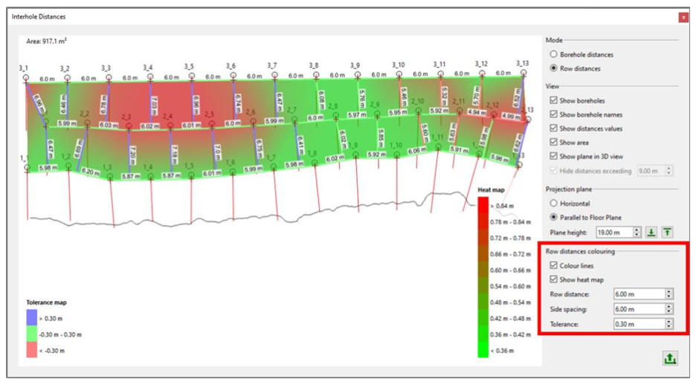The width and height of the screenshot is (696, 382).
Task: Click the green raise-plane up arrow icon
Action: 667,232
